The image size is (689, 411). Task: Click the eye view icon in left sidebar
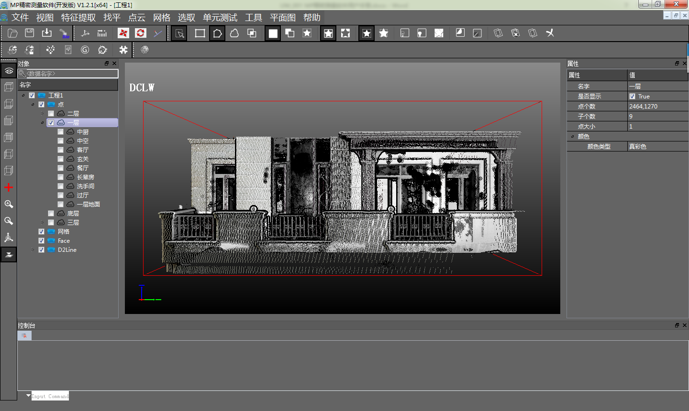(9, 71)
